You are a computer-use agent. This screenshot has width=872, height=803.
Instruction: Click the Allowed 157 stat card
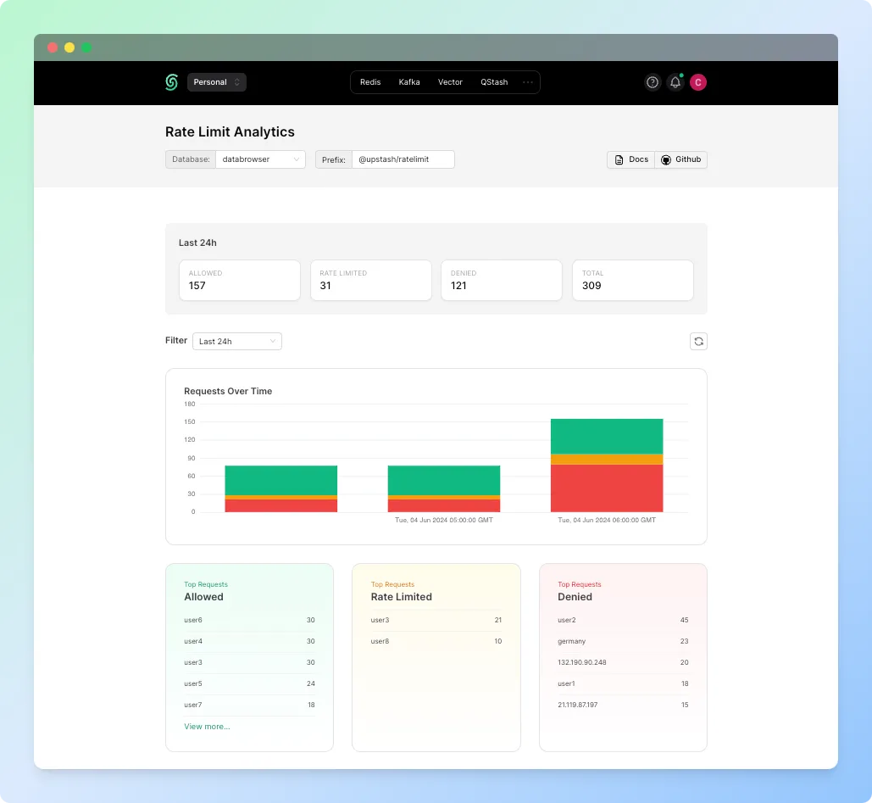point(240,280)
